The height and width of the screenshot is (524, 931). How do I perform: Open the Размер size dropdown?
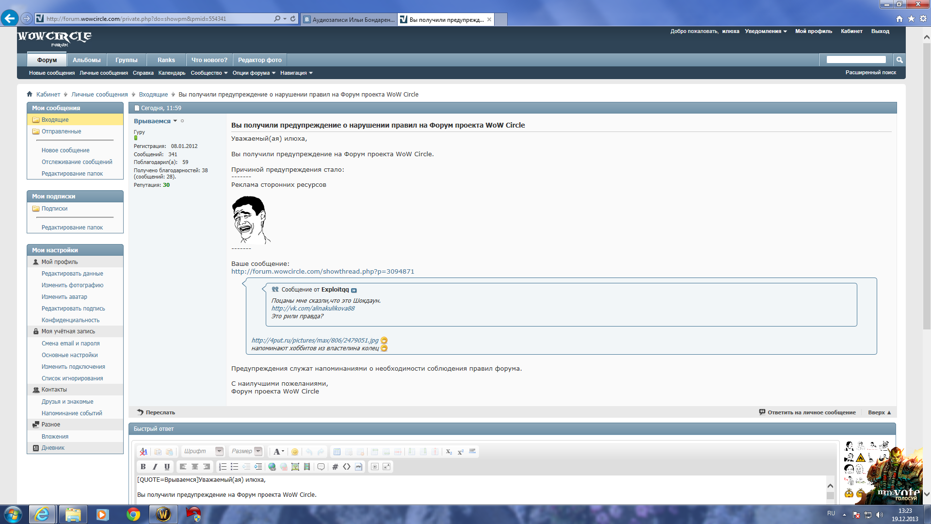pyautogui.click(x=258, y=451)
